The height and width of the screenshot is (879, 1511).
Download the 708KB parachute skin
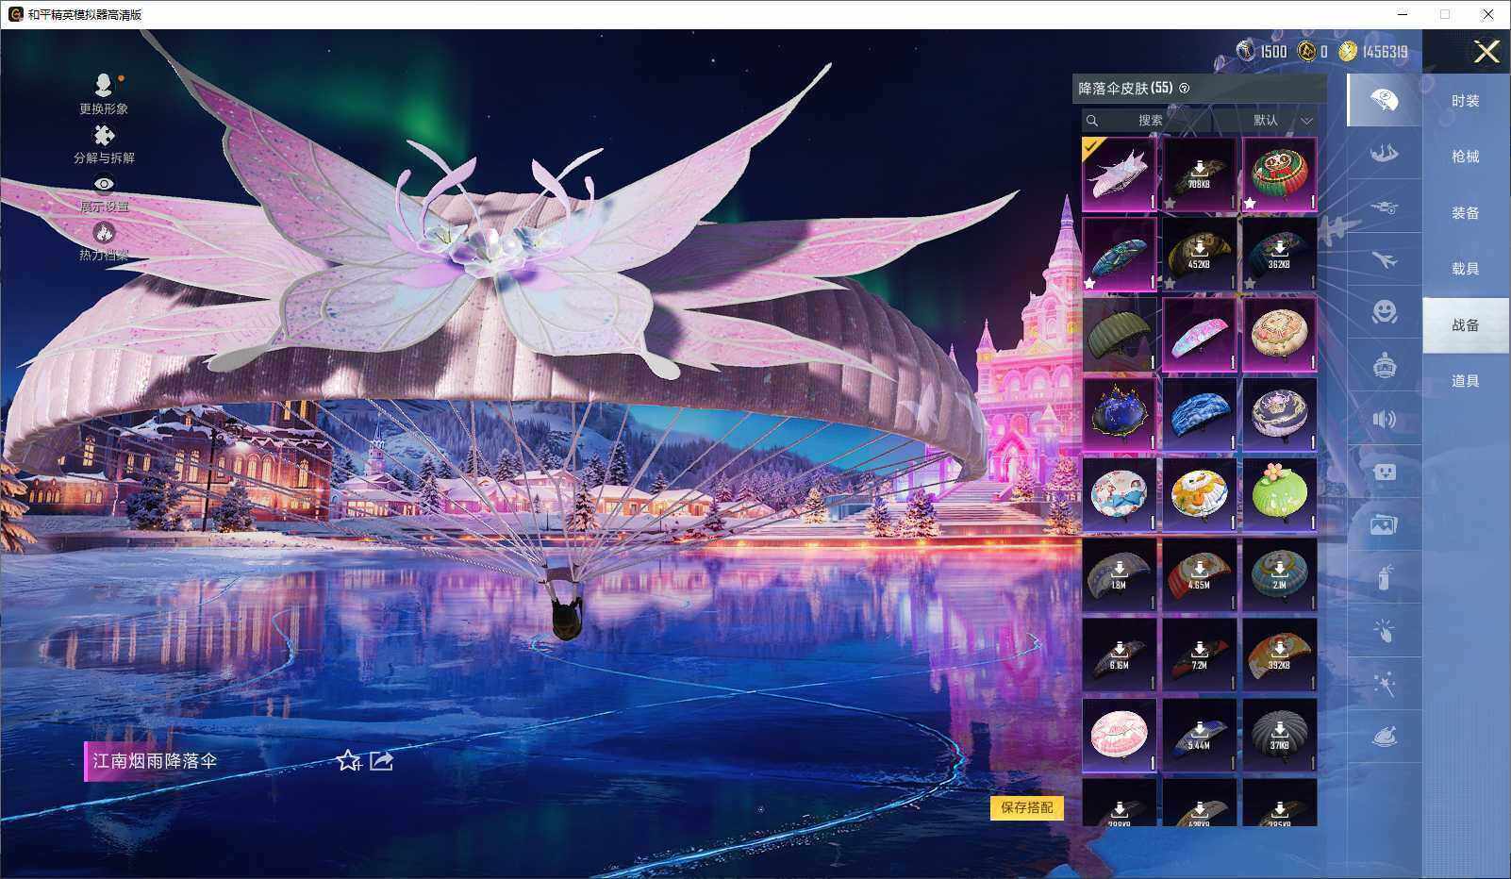[1200, 174]
